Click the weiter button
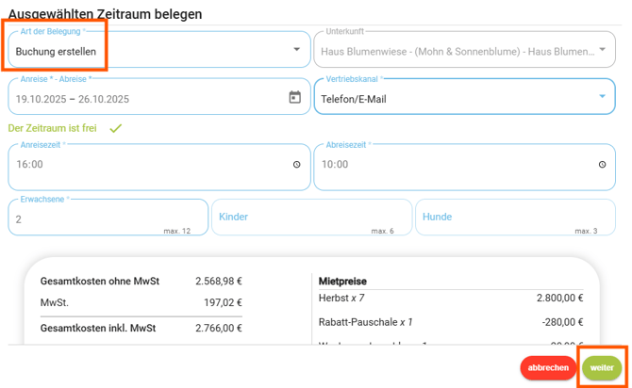 (602, 368)
